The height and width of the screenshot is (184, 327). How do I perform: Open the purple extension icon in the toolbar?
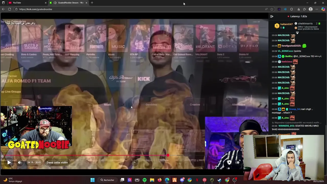tap(279, 9)
